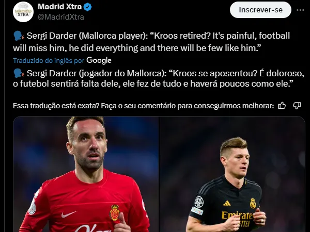Open the Kroos photo in black kit
The height and width of the screenshot is (232, 310).
[232, 174]
